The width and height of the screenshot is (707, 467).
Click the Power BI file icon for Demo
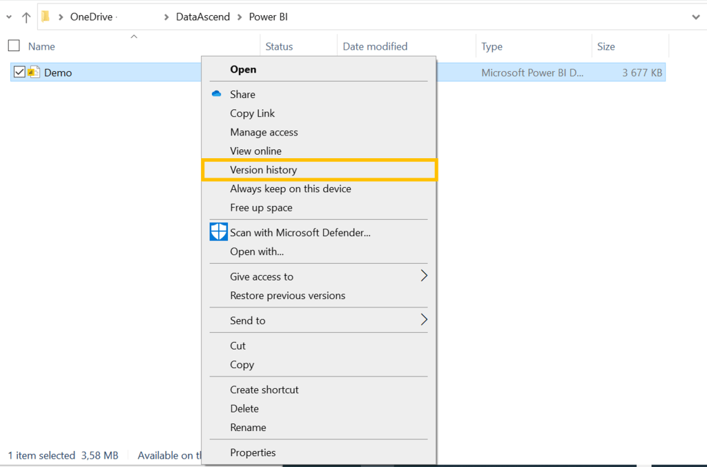(35, 72)
